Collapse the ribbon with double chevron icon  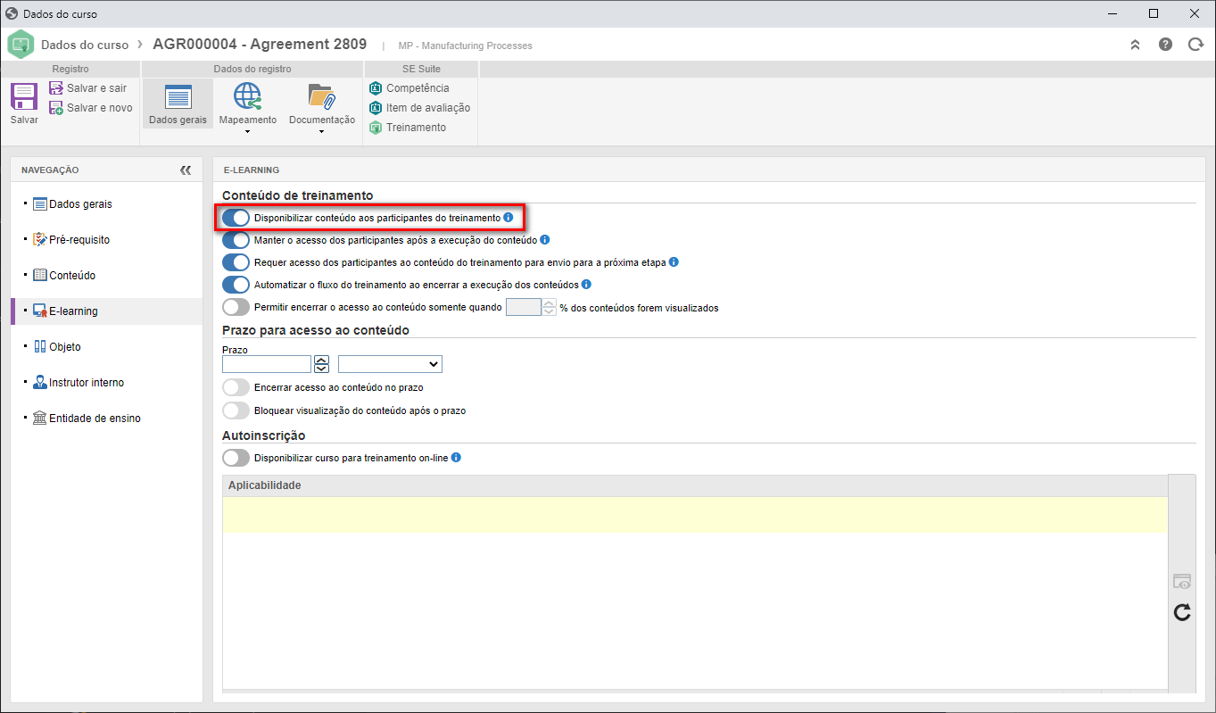click(x=1135, y=45)
